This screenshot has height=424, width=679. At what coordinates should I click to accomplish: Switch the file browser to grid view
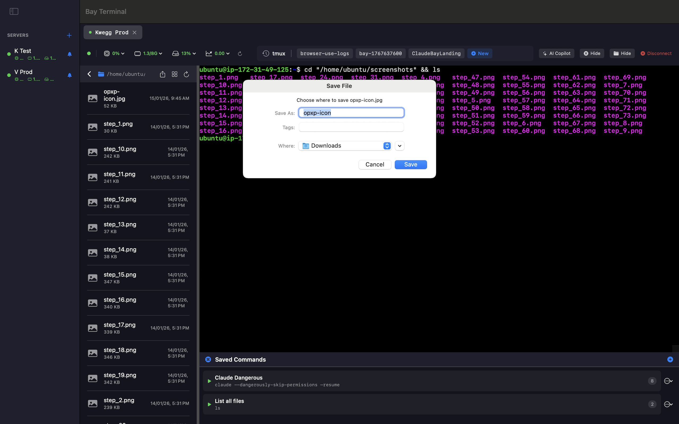pyautogui.click(x=174, y=74)
